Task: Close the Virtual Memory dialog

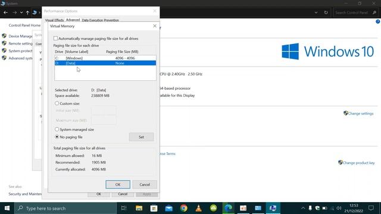Action: click(155, 26)
